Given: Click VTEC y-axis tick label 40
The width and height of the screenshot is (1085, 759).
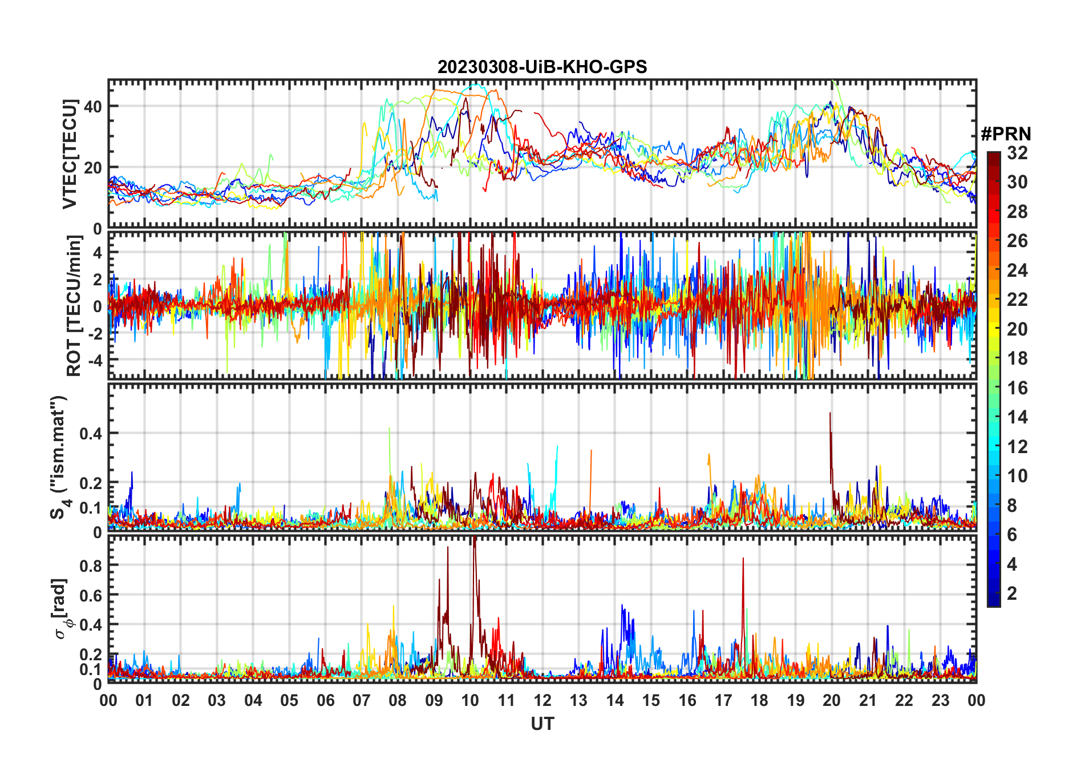Looking at the screenshot, I should pyautogui.click(x=93, y=107).
